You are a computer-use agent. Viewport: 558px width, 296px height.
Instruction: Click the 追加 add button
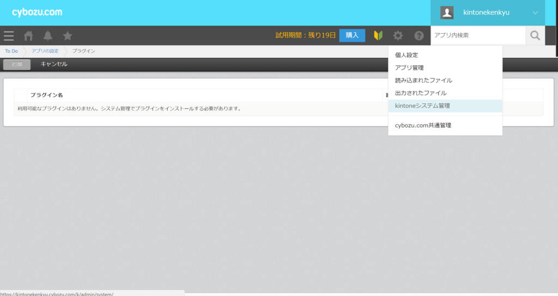pos(17,64)
